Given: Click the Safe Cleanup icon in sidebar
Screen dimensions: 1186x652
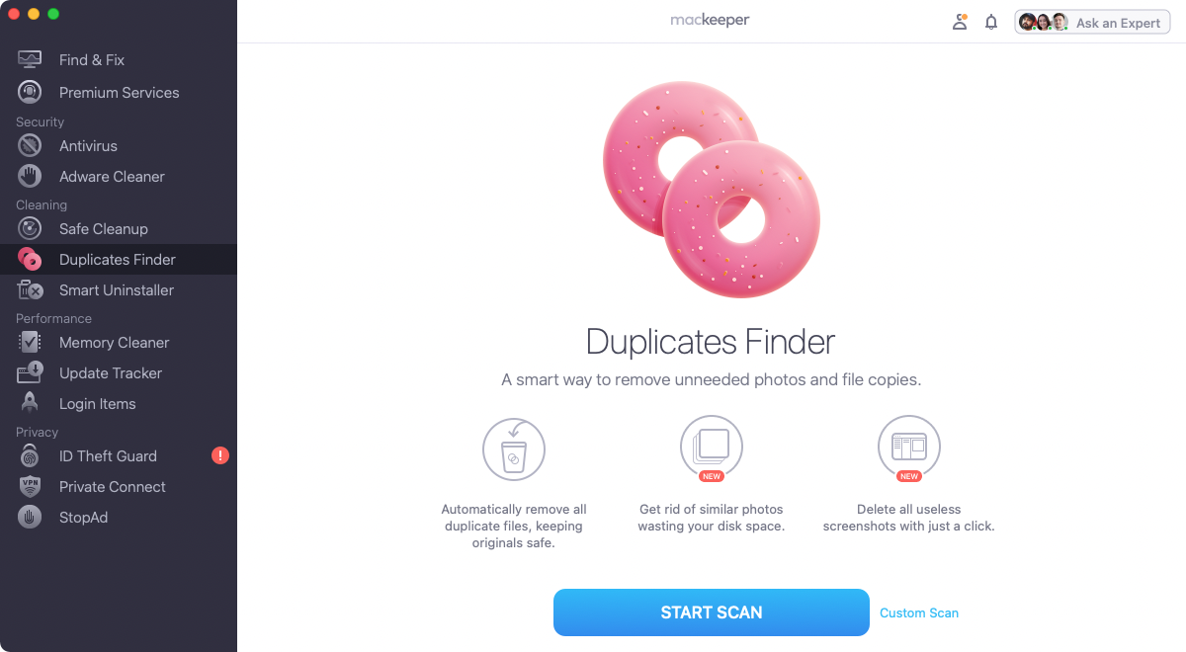Looking at the screenshot, I should click(x=30, y=228).
